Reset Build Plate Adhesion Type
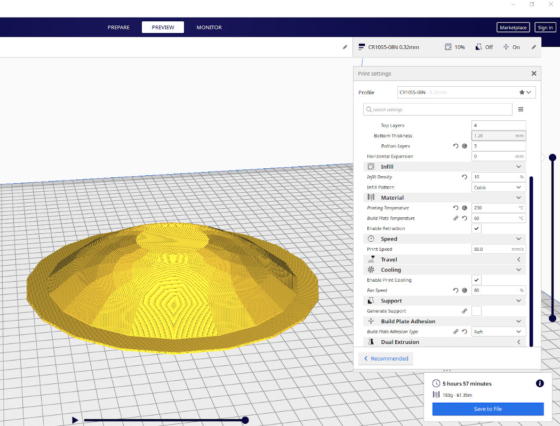 coord(465,332)
